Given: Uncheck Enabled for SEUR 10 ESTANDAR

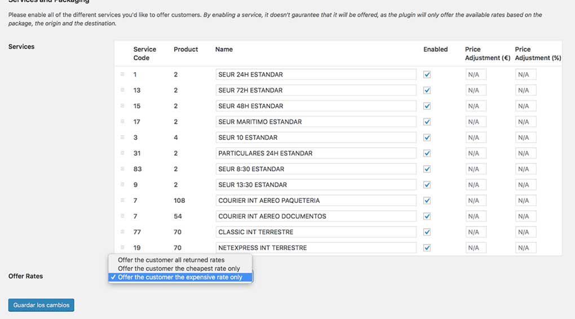Looking at the screenshot, I should coord(427,138).
